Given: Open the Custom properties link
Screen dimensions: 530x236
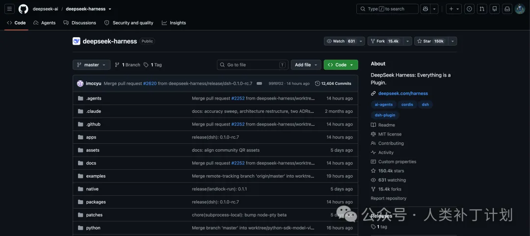Looking at the screenshot, I should pyautogui.click(x=394, y=161).
